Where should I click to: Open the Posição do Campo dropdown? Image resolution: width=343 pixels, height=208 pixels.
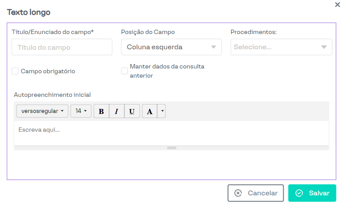[x=171, y=47]
